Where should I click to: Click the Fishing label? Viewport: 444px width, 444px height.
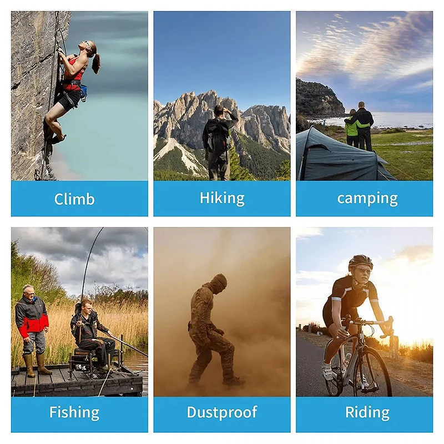(x=74, y=412)
